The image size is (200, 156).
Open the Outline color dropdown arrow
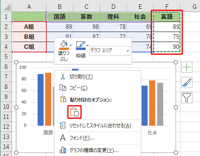coord(87,45)
